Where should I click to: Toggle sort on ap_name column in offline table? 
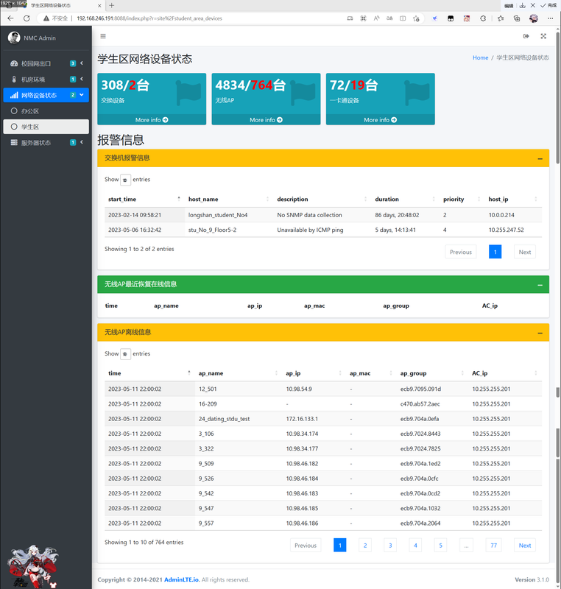click(238, 373)
